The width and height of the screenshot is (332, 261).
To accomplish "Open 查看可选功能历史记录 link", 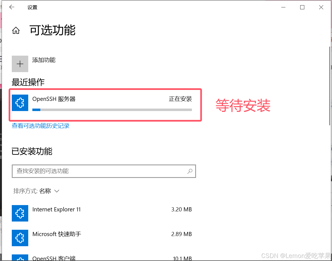I will [40, 126].
